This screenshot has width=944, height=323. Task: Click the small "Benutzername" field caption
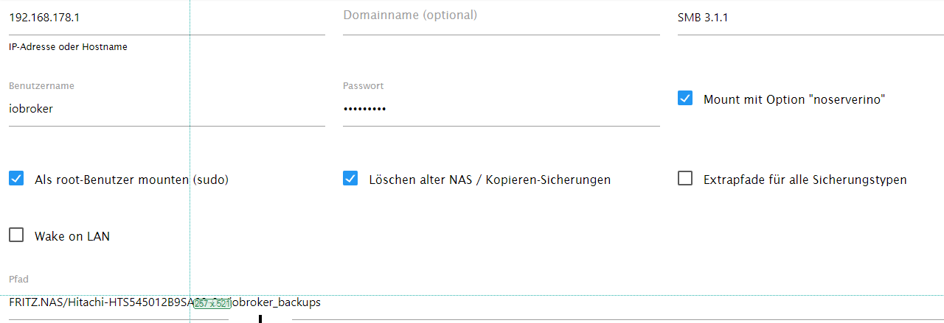click(x=41, y=86)
